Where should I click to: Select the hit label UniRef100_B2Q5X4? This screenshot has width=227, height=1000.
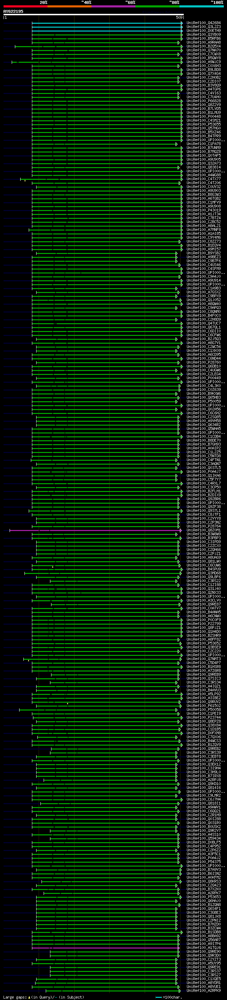point(204,46)
